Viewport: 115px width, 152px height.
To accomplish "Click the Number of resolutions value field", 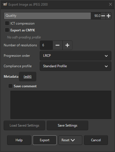I will (x=46, y=45).
